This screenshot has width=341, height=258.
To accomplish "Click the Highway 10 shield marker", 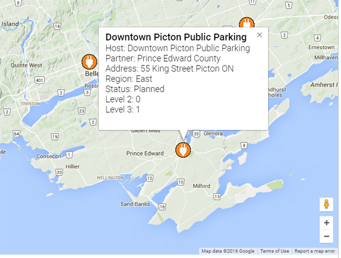I will [181, 182].
